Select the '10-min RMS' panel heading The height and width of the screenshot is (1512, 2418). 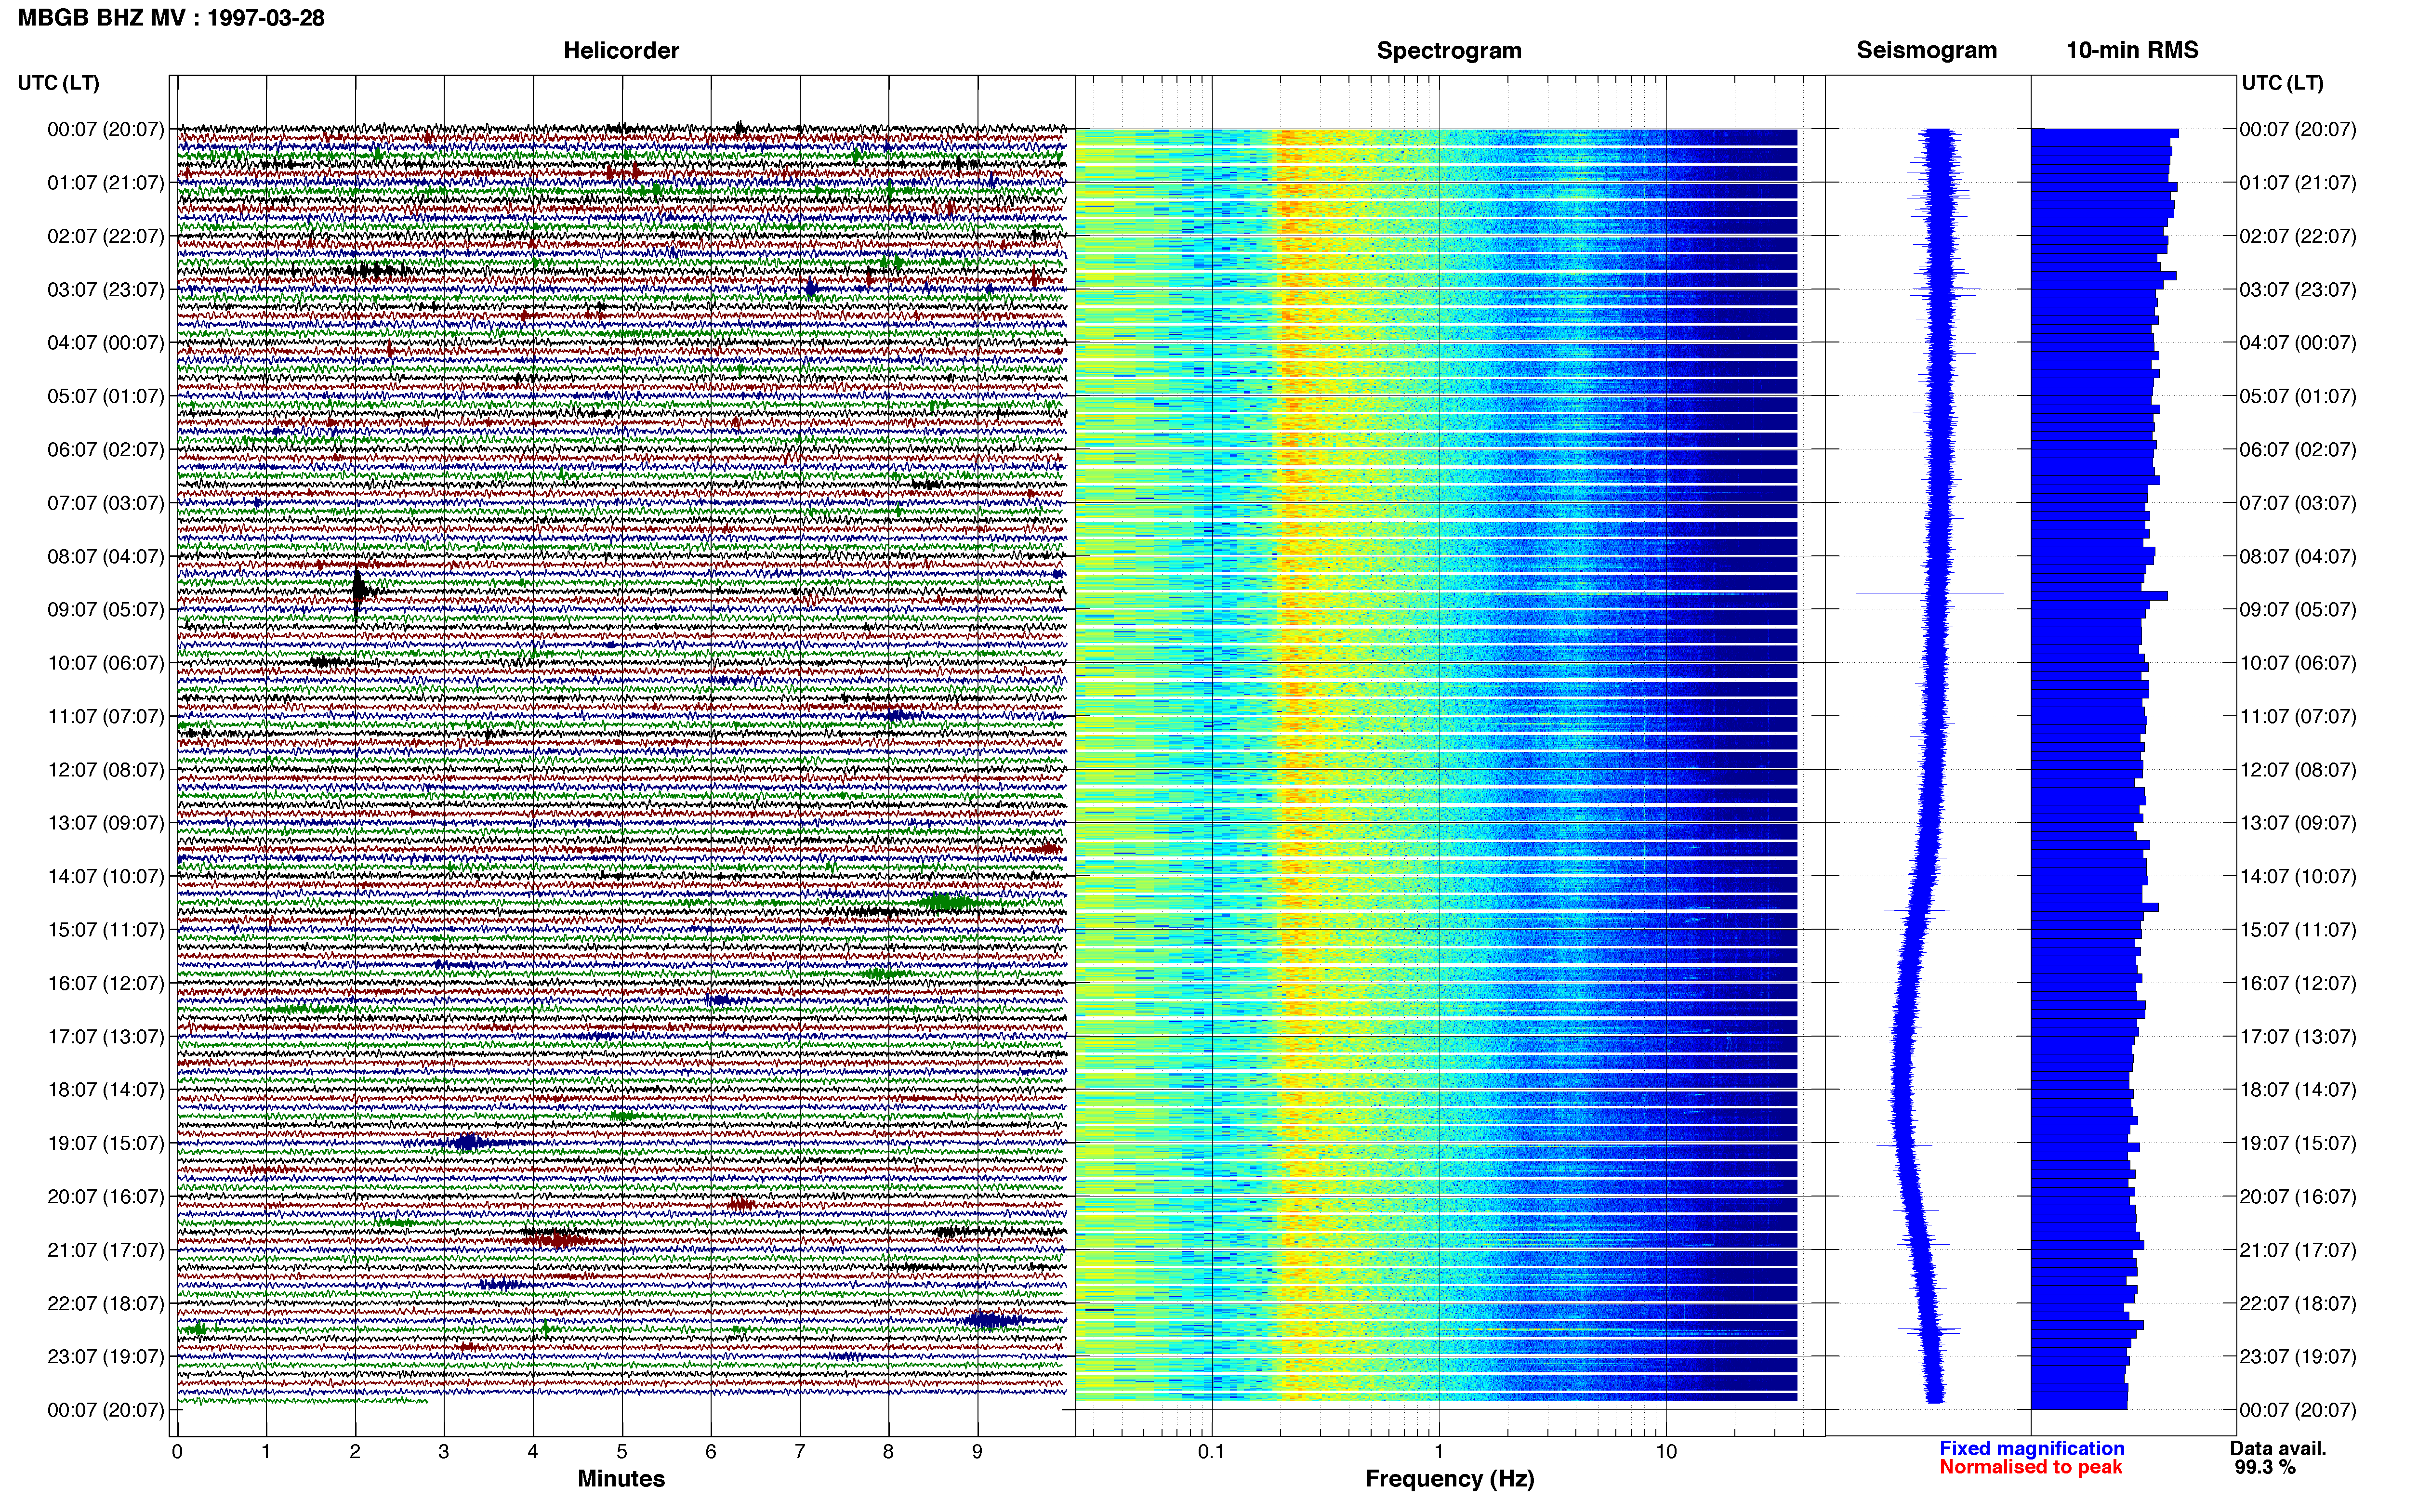(2132, 50)
